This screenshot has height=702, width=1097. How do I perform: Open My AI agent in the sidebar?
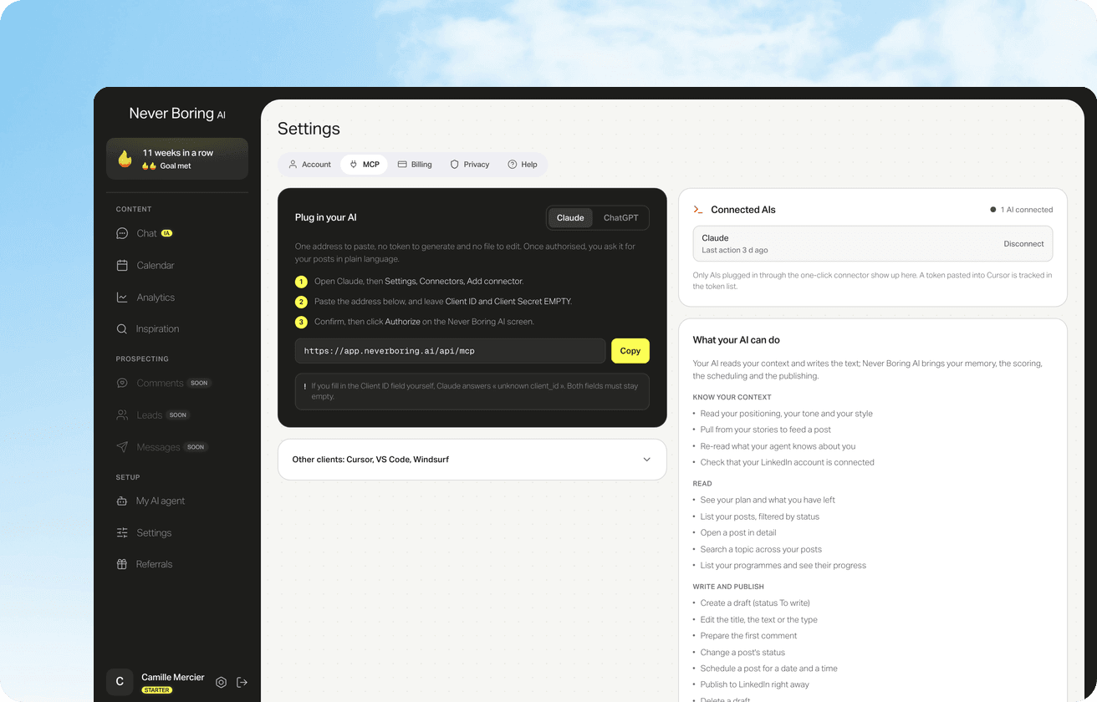click(x=151, y=501)
